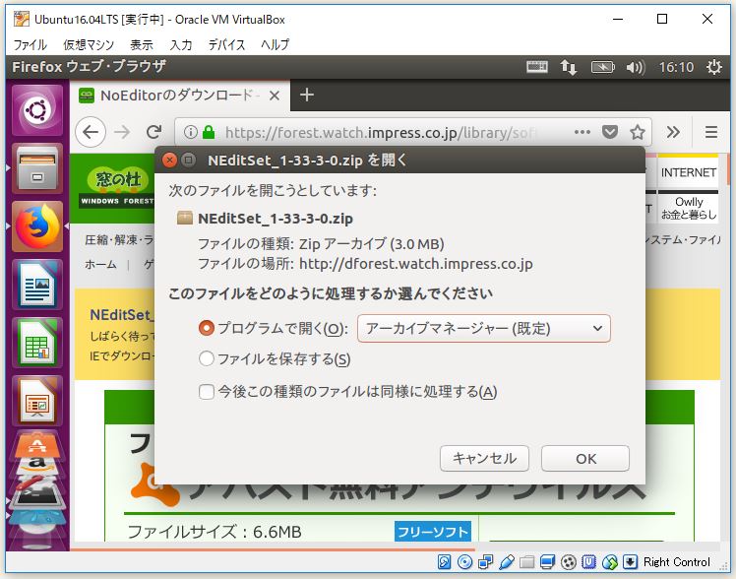Image resolution: width=736 pixels, height=579 pixels.
Task: Open network indicator in top panel
Action: tap(568, 67)
